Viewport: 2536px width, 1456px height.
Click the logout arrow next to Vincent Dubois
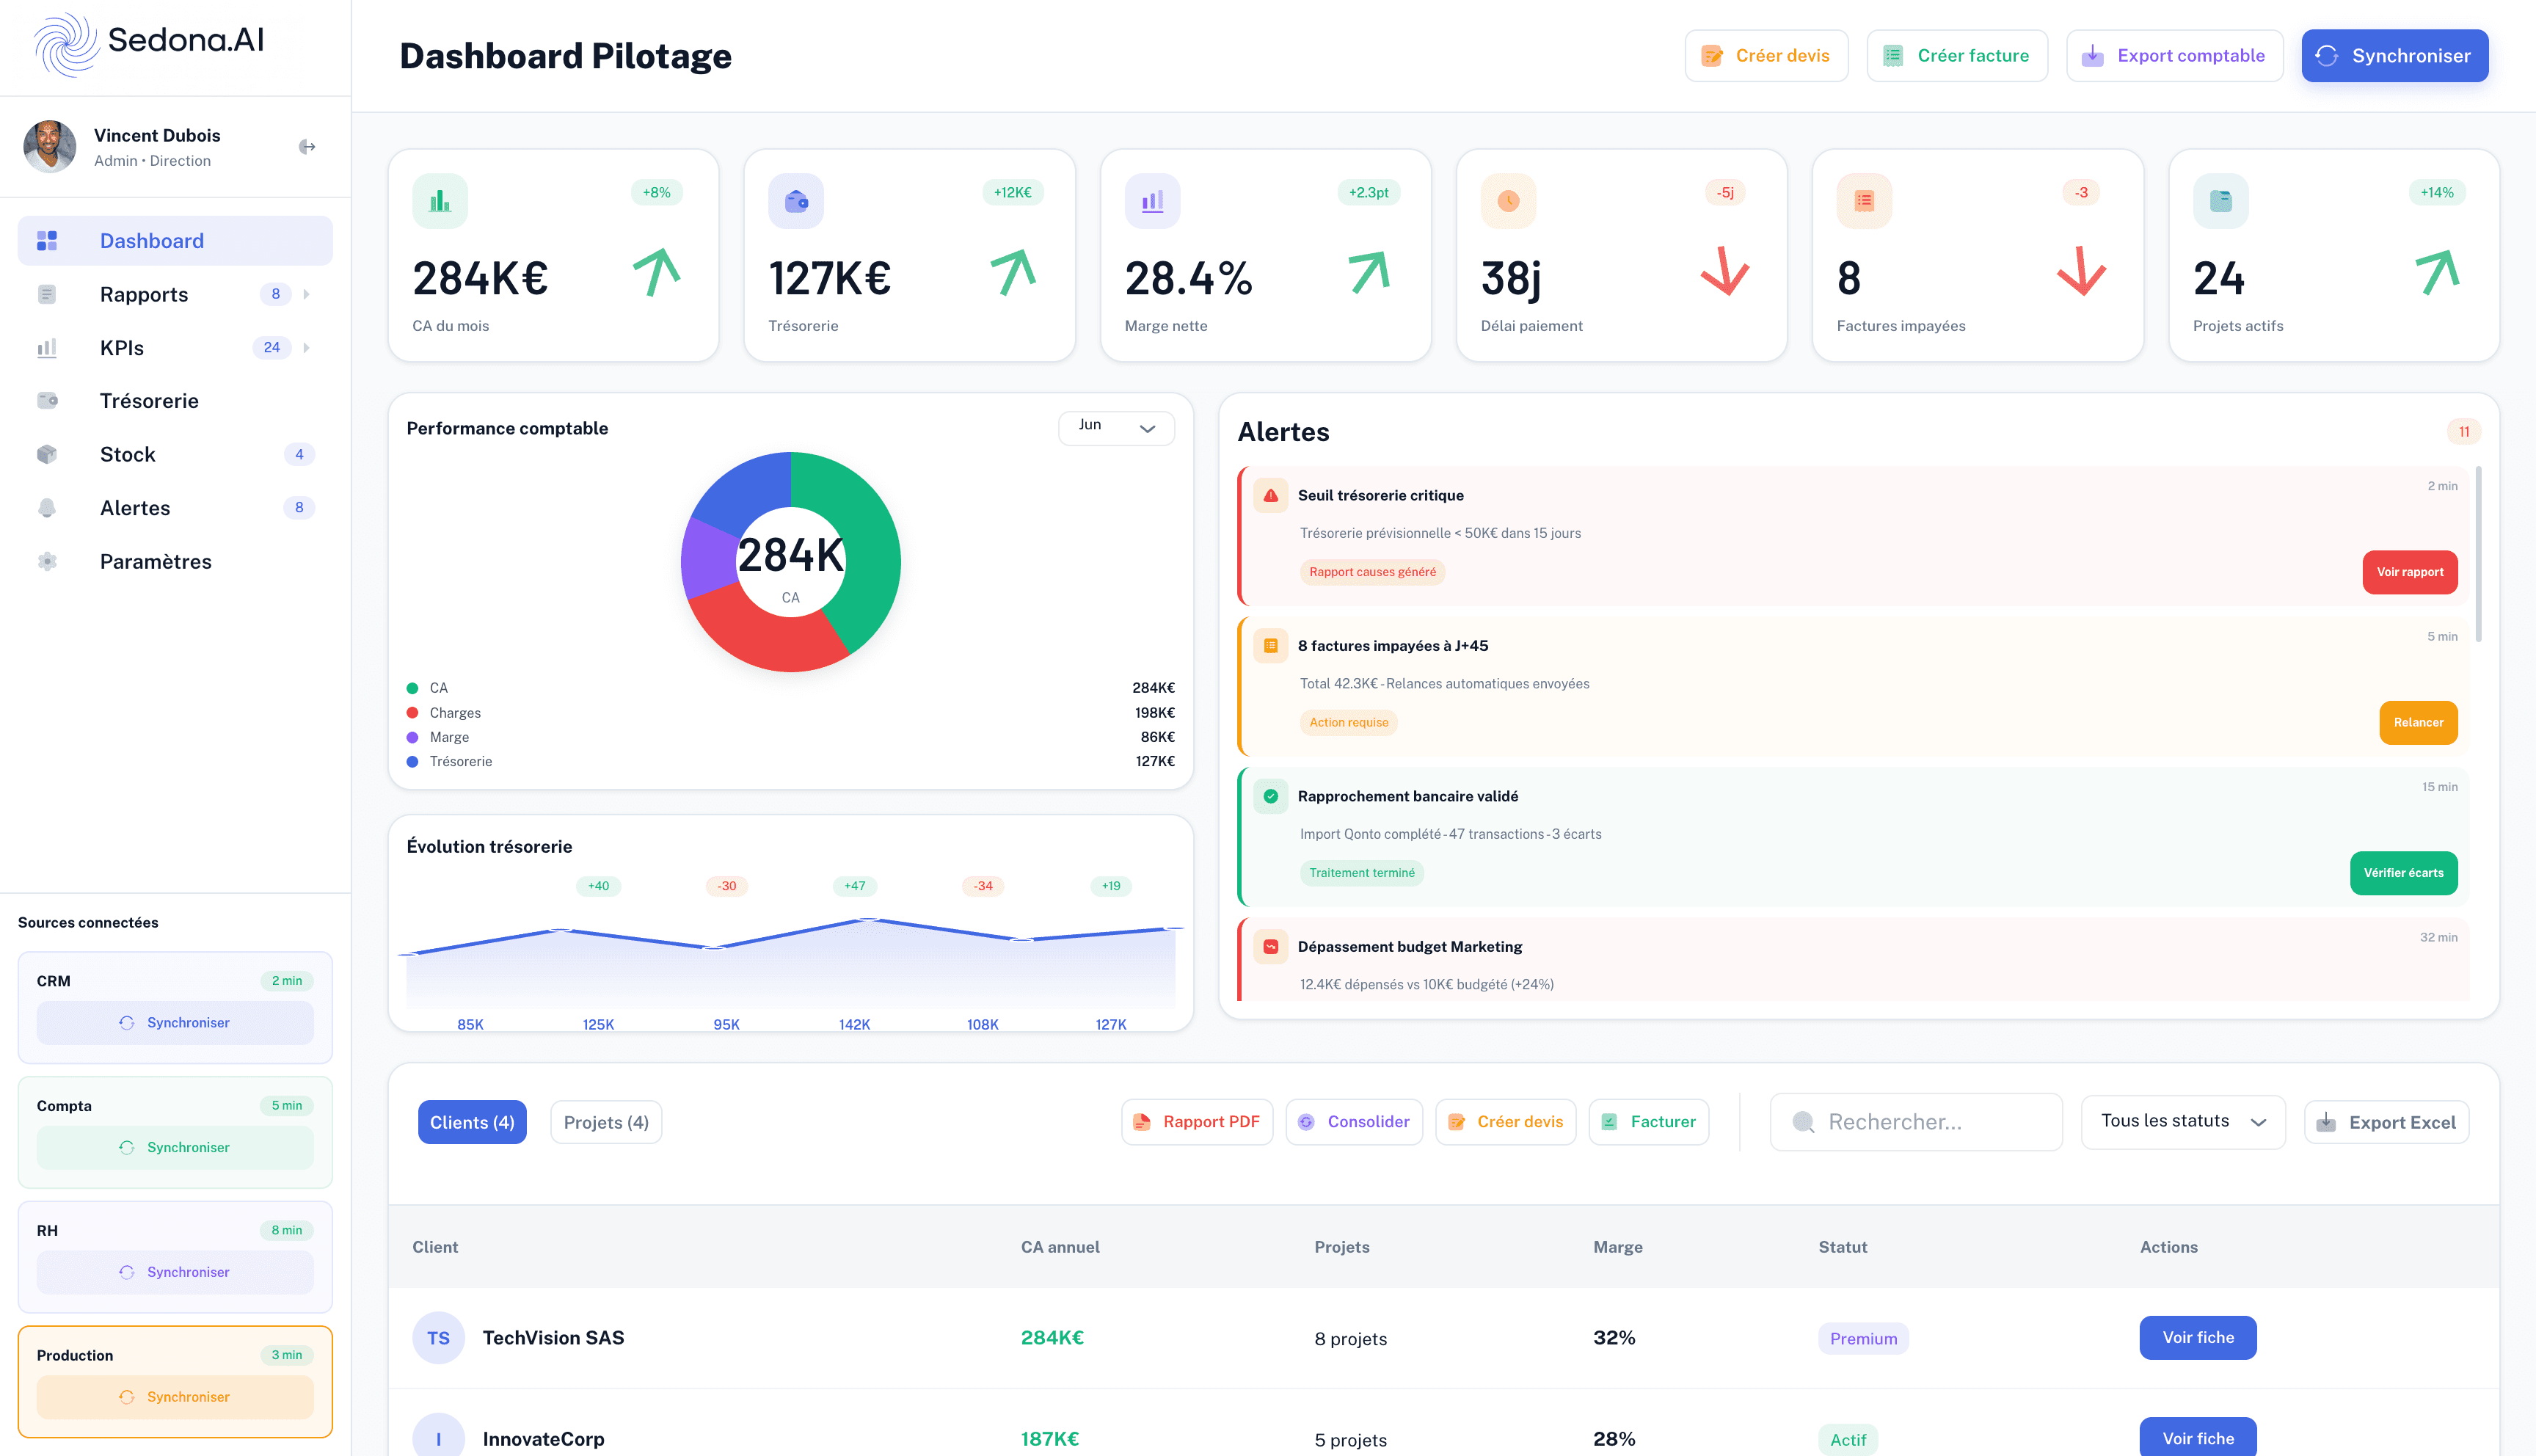(x=307, y=147)
